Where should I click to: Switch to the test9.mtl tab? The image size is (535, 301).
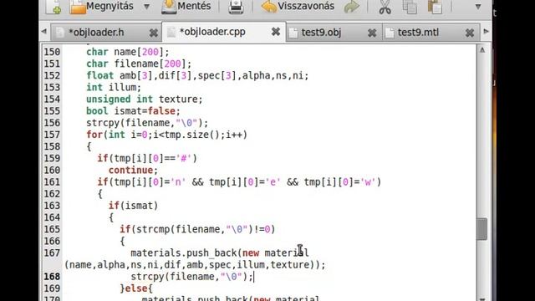tap(418, 33)
